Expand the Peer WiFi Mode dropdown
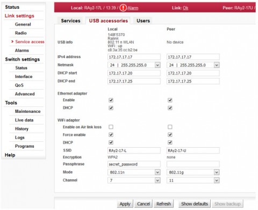Image resolution: width=258 pixels, height=210 pixels. tap(193, 172)
